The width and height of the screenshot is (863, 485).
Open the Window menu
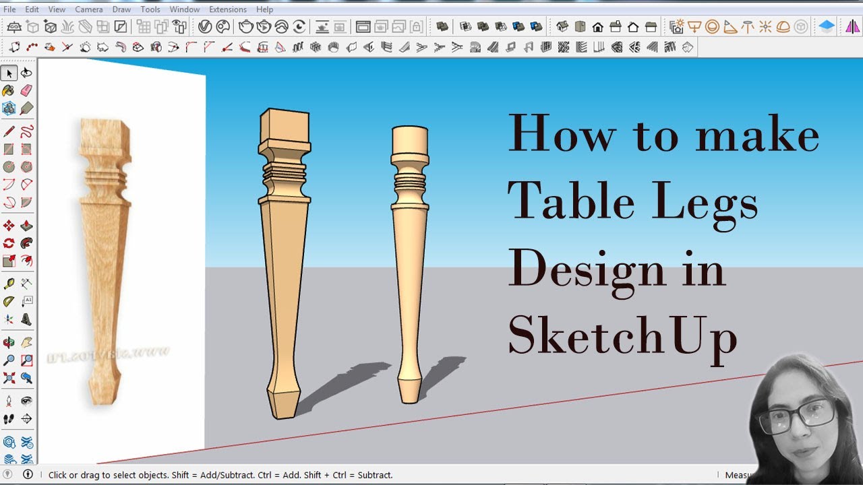click(185, 9)
